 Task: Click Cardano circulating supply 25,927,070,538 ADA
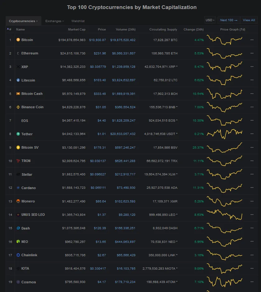162,188
